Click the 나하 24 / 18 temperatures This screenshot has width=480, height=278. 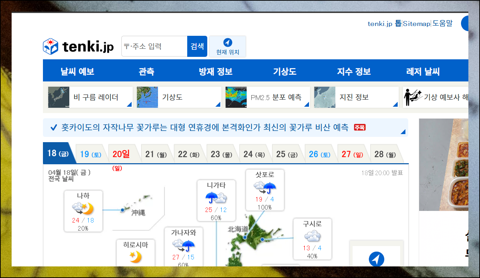tap(83, 220)
